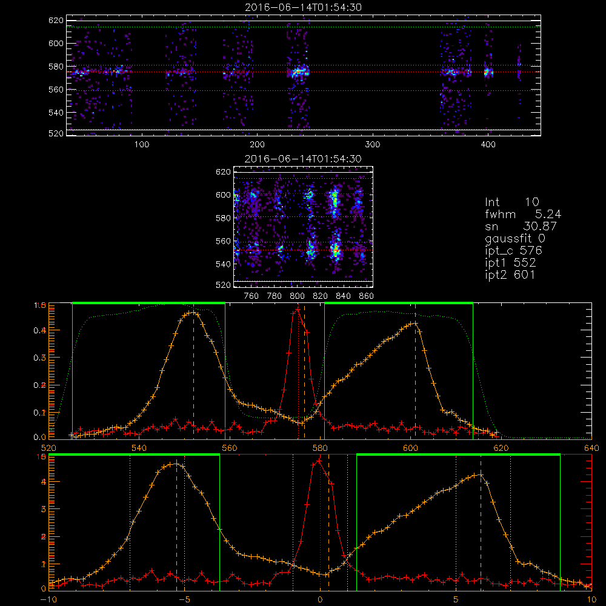Select the 'fwhm 5.24' readout value
The height and width of the screenshot is (606, 606).
coord(523,214)
